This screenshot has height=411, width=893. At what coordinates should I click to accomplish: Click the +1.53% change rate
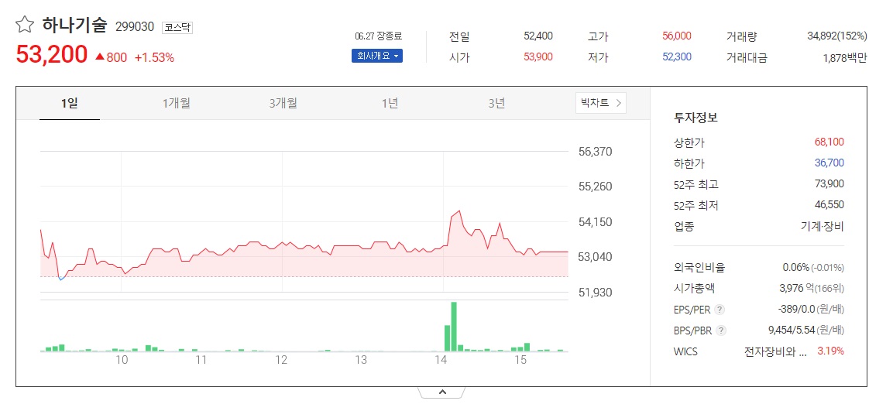tap(154, 57)
